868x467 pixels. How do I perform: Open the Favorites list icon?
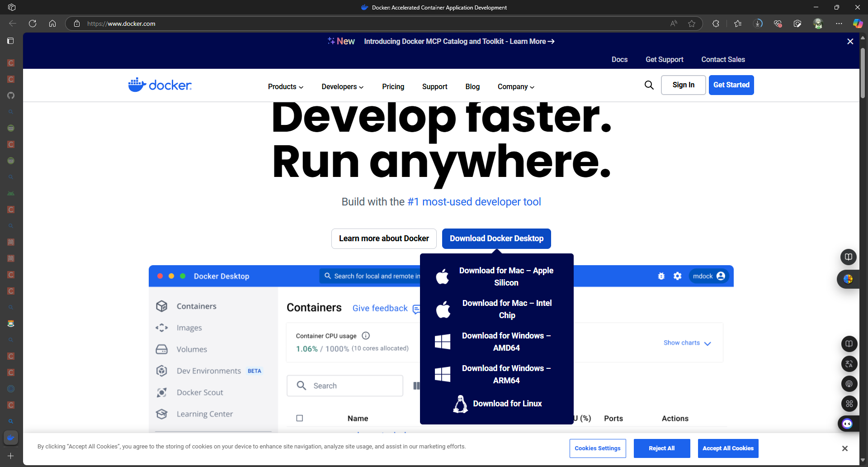pyautogui.click(x=738, y=24)
